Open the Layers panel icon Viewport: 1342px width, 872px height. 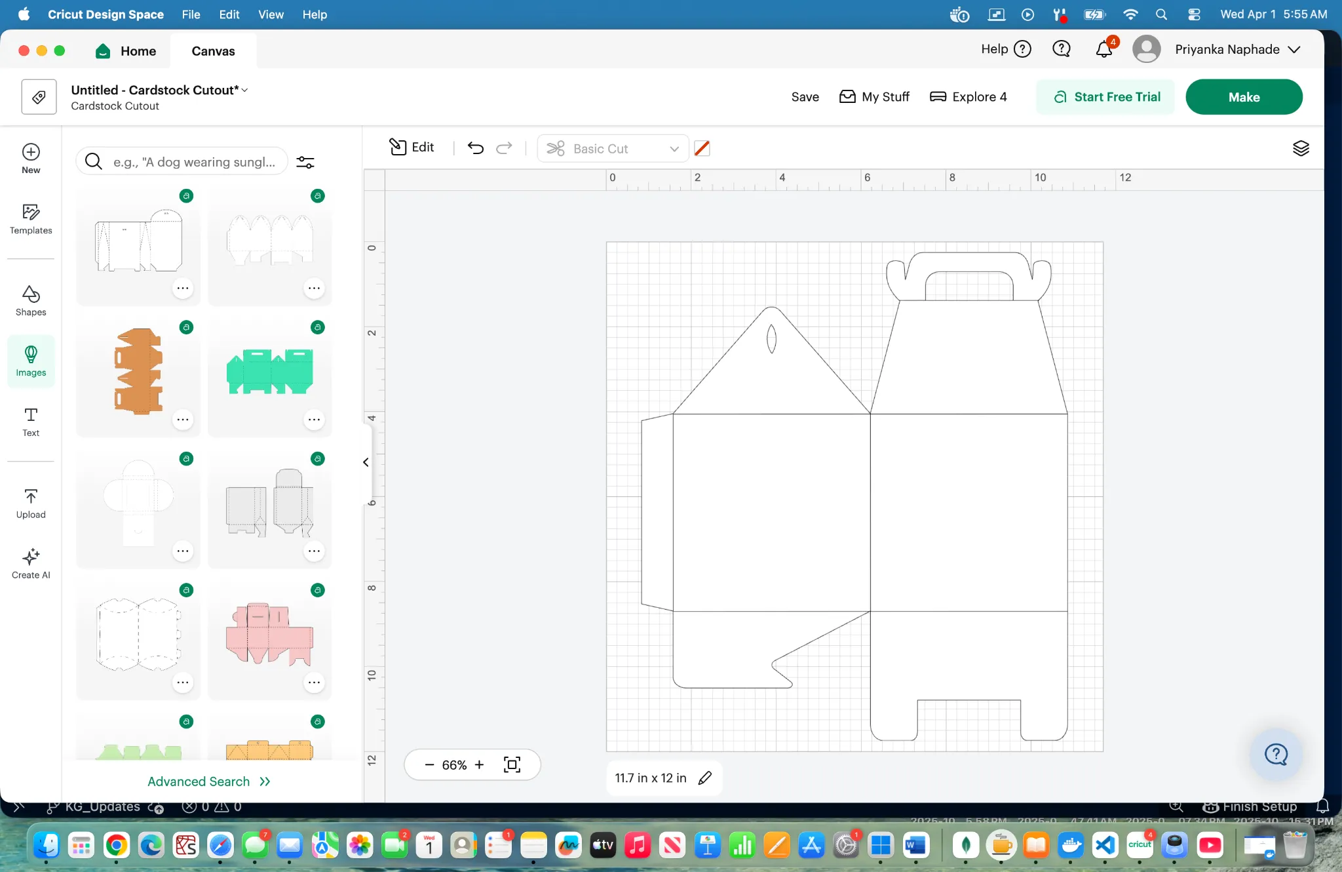1301,148
